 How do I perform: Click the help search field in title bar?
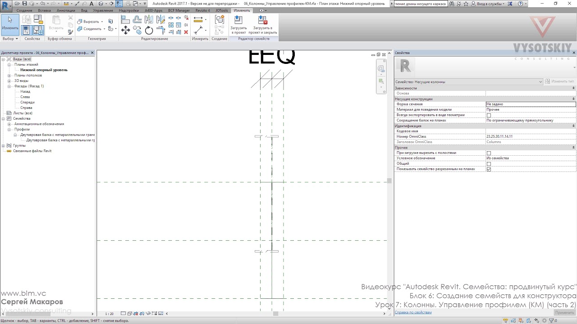point(420,4)
